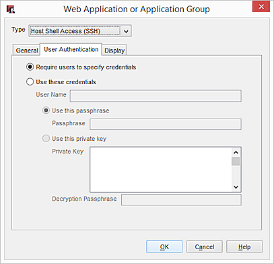
Task: Click inside the Private Key text area
Action: tap(161, 170)
